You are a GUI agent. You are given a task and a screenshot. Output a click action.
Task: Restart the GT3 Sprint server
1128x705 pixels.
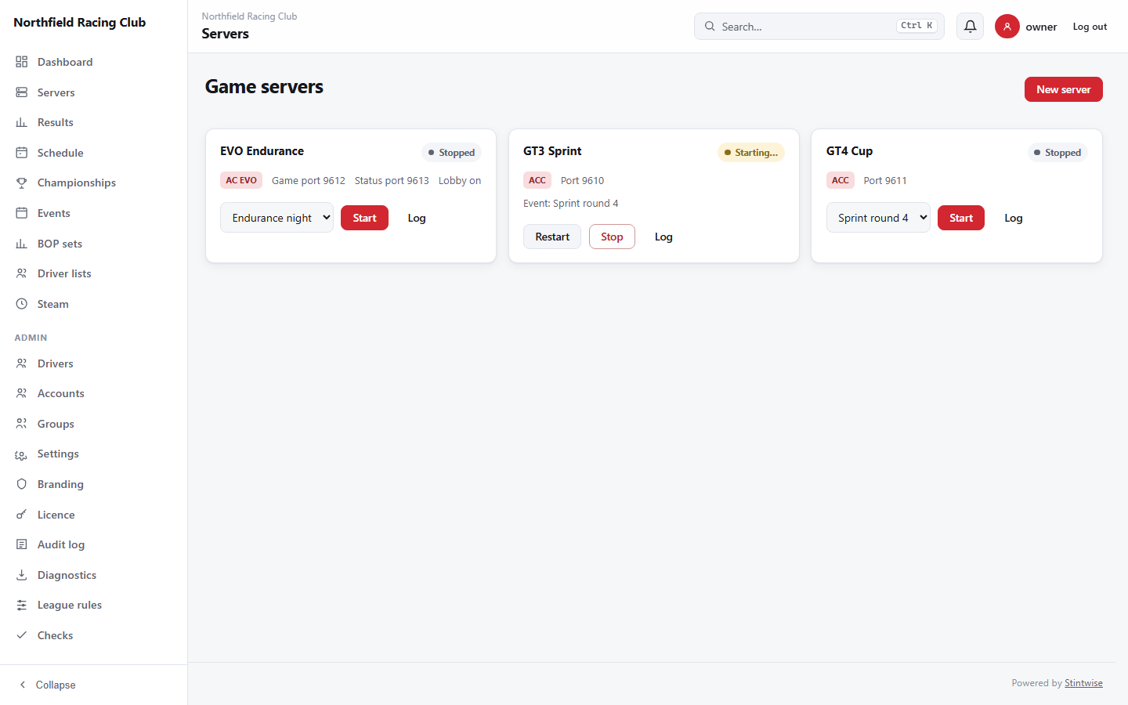(x=552, y=237)
